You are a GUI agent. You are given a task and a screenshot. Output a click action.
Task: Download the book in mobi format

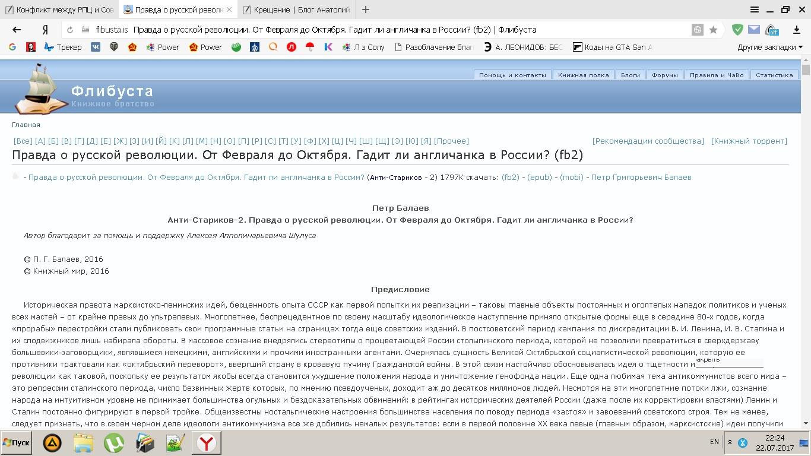coord(572,177)
